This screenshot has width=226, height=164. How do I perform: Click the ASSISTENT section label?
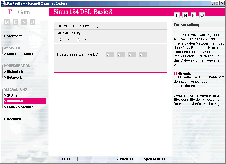tap(13, 48)
